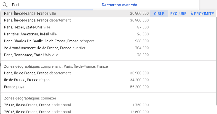Screen dimensions: 217x114
Task: Click reach value 78 000
Action: coord(143,55)
